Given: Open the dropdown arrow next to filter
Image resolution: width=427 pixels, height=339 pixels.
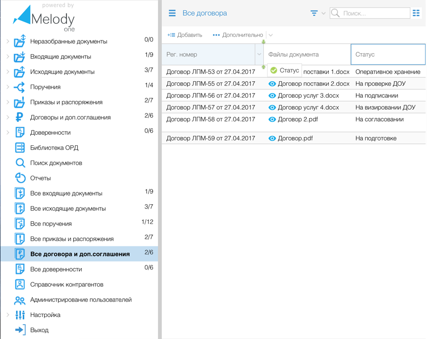Looking at the screenshot, I should point(324,13).
